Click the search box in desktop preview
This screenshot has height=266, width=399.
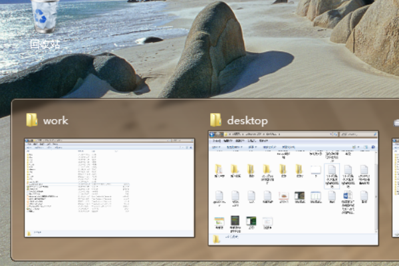click(x=356, y=134)
